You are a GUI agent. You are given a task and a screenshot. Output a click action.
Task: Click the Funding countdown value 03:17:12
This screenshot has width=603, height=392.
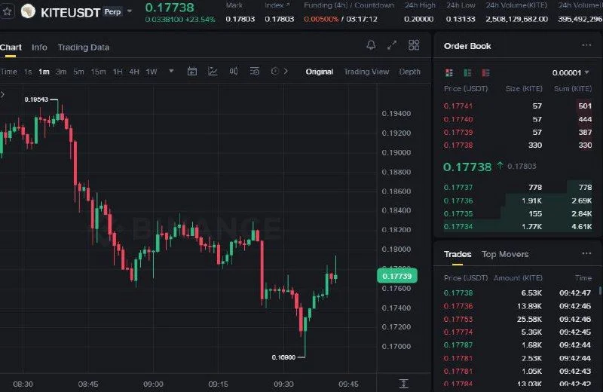(361, 19)
